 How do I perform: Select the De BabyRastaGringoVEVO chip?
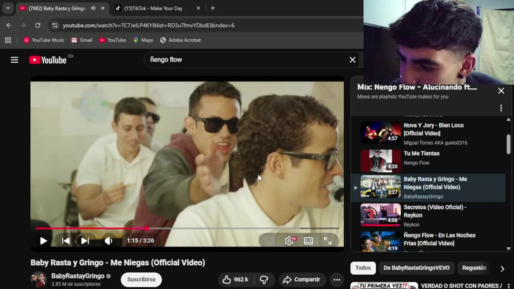(x=416, y=268)
